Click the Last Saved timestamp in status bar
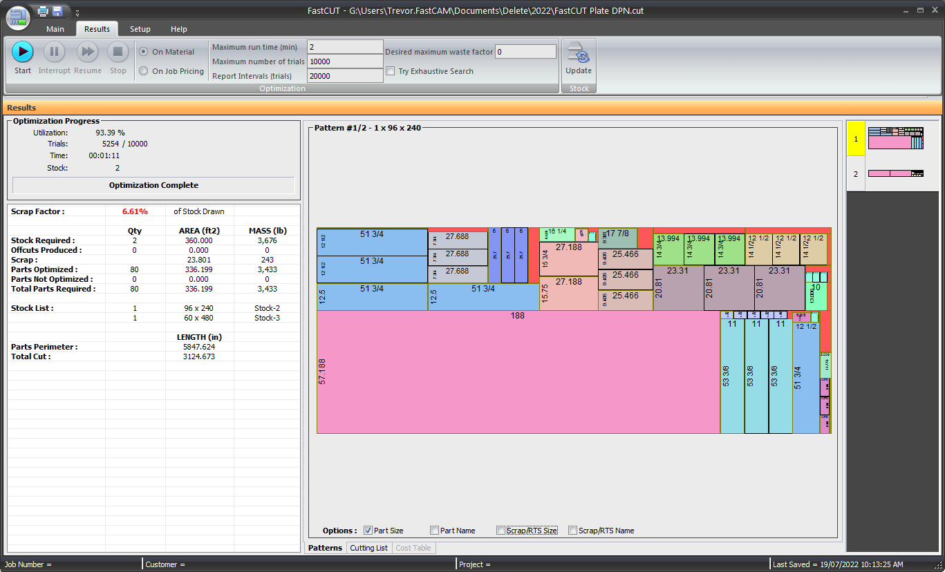Screen dimensions: 945x572 (838, 564)
